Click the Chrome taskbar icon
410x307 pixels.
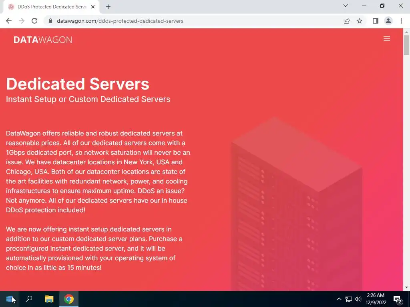[69, 299]
